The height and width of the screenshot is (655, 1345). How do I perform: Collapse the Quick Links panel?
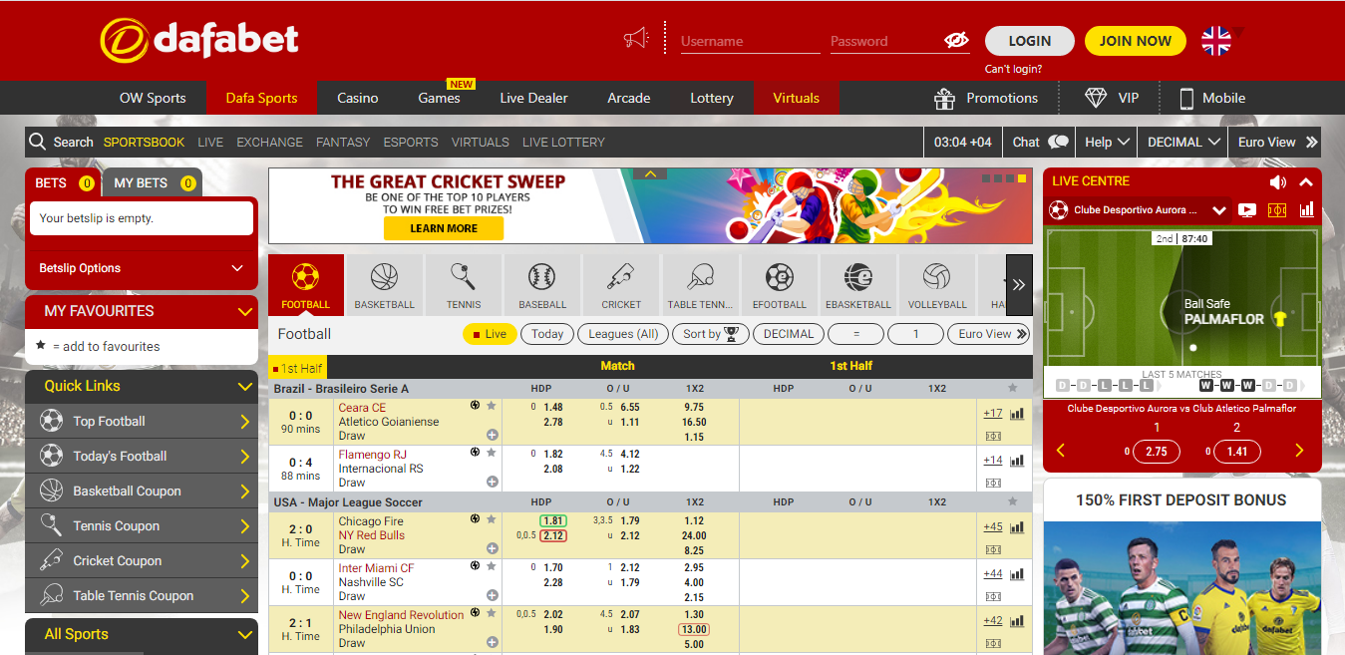pos(245,387)
